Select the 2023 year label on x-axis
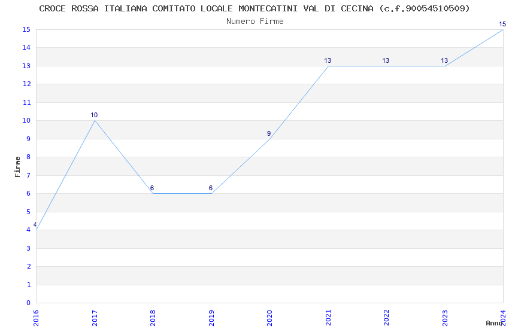 coord(445,318)
